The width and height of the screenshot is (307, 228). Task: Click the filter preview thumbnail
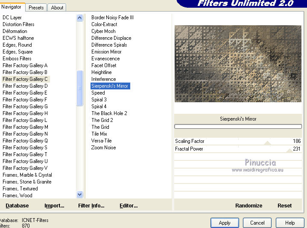(238, 64)
